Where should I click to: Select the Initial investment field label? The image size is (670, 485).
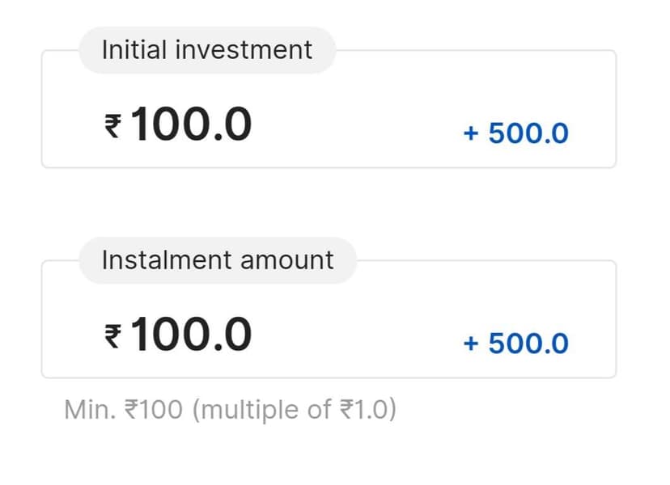point(206,50)
